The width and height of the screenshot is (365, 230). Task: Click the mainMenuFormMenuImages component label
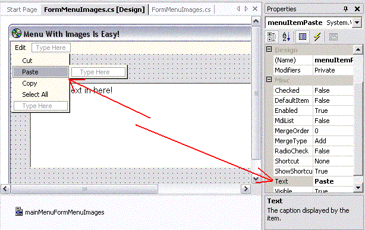[x=65, y=212]
